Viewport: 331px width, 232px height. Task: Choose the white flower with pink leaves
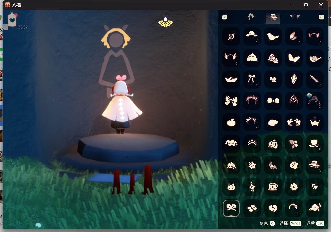[x=294, y=144]
